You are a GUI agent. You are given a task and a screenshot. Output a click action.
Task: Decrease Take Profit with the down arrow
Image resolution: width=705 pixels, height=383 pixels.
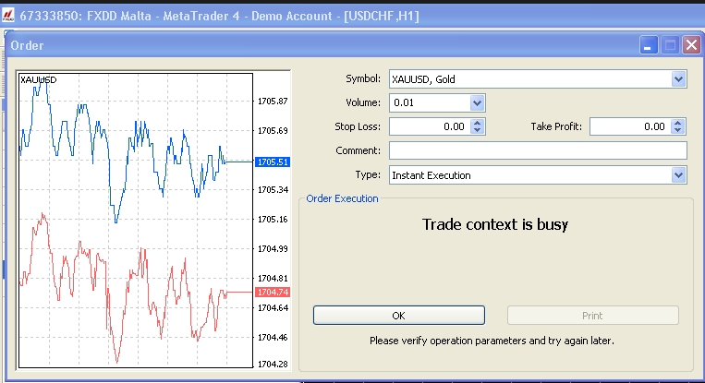(x=679, y=131)
